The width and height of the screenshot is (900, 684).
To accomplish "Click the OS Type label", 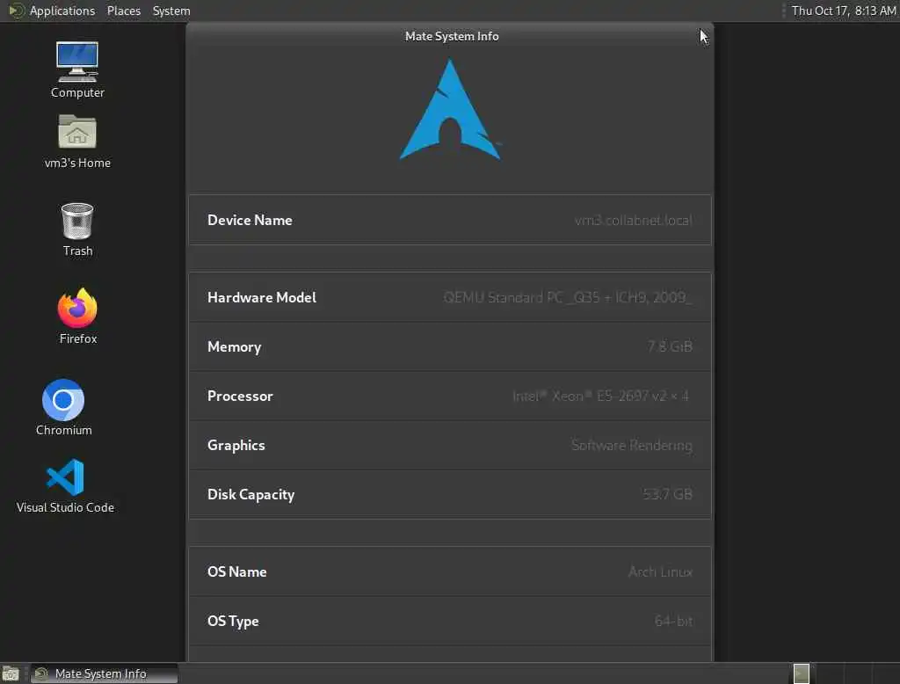I will (x=232, y=622).
